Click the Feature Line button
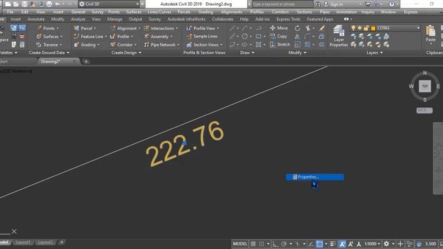The height and width of the screenshot is (249, 443). point(90,37)
